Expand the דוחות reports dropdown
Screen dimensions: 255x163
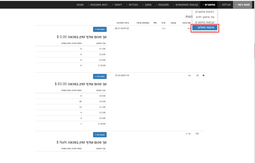point(117,4)
